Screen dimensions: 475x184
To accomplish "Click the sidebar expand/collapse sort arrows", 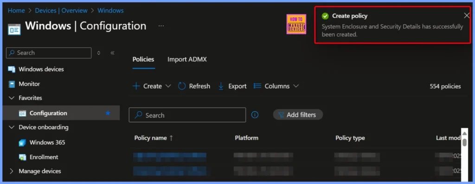I will (x=99, y=53).
